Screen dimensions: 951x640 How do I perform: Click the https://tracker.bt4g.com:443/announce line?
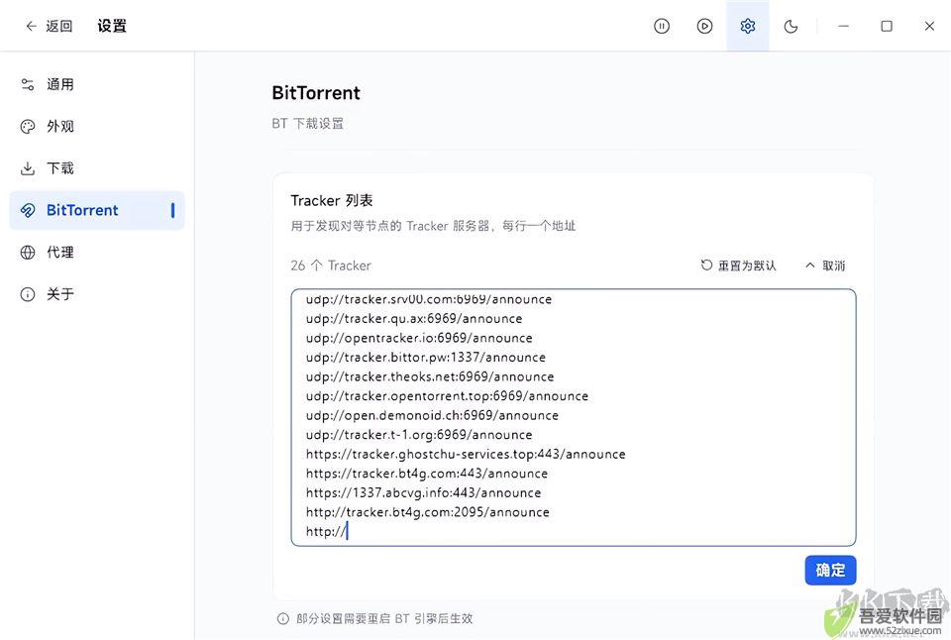[426, 474]
